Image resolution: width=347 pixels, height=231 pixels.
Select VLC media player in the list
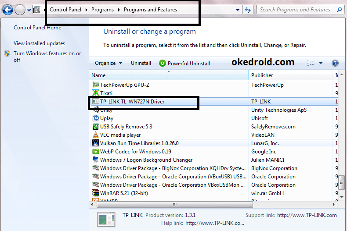click(x=120, y=135)
